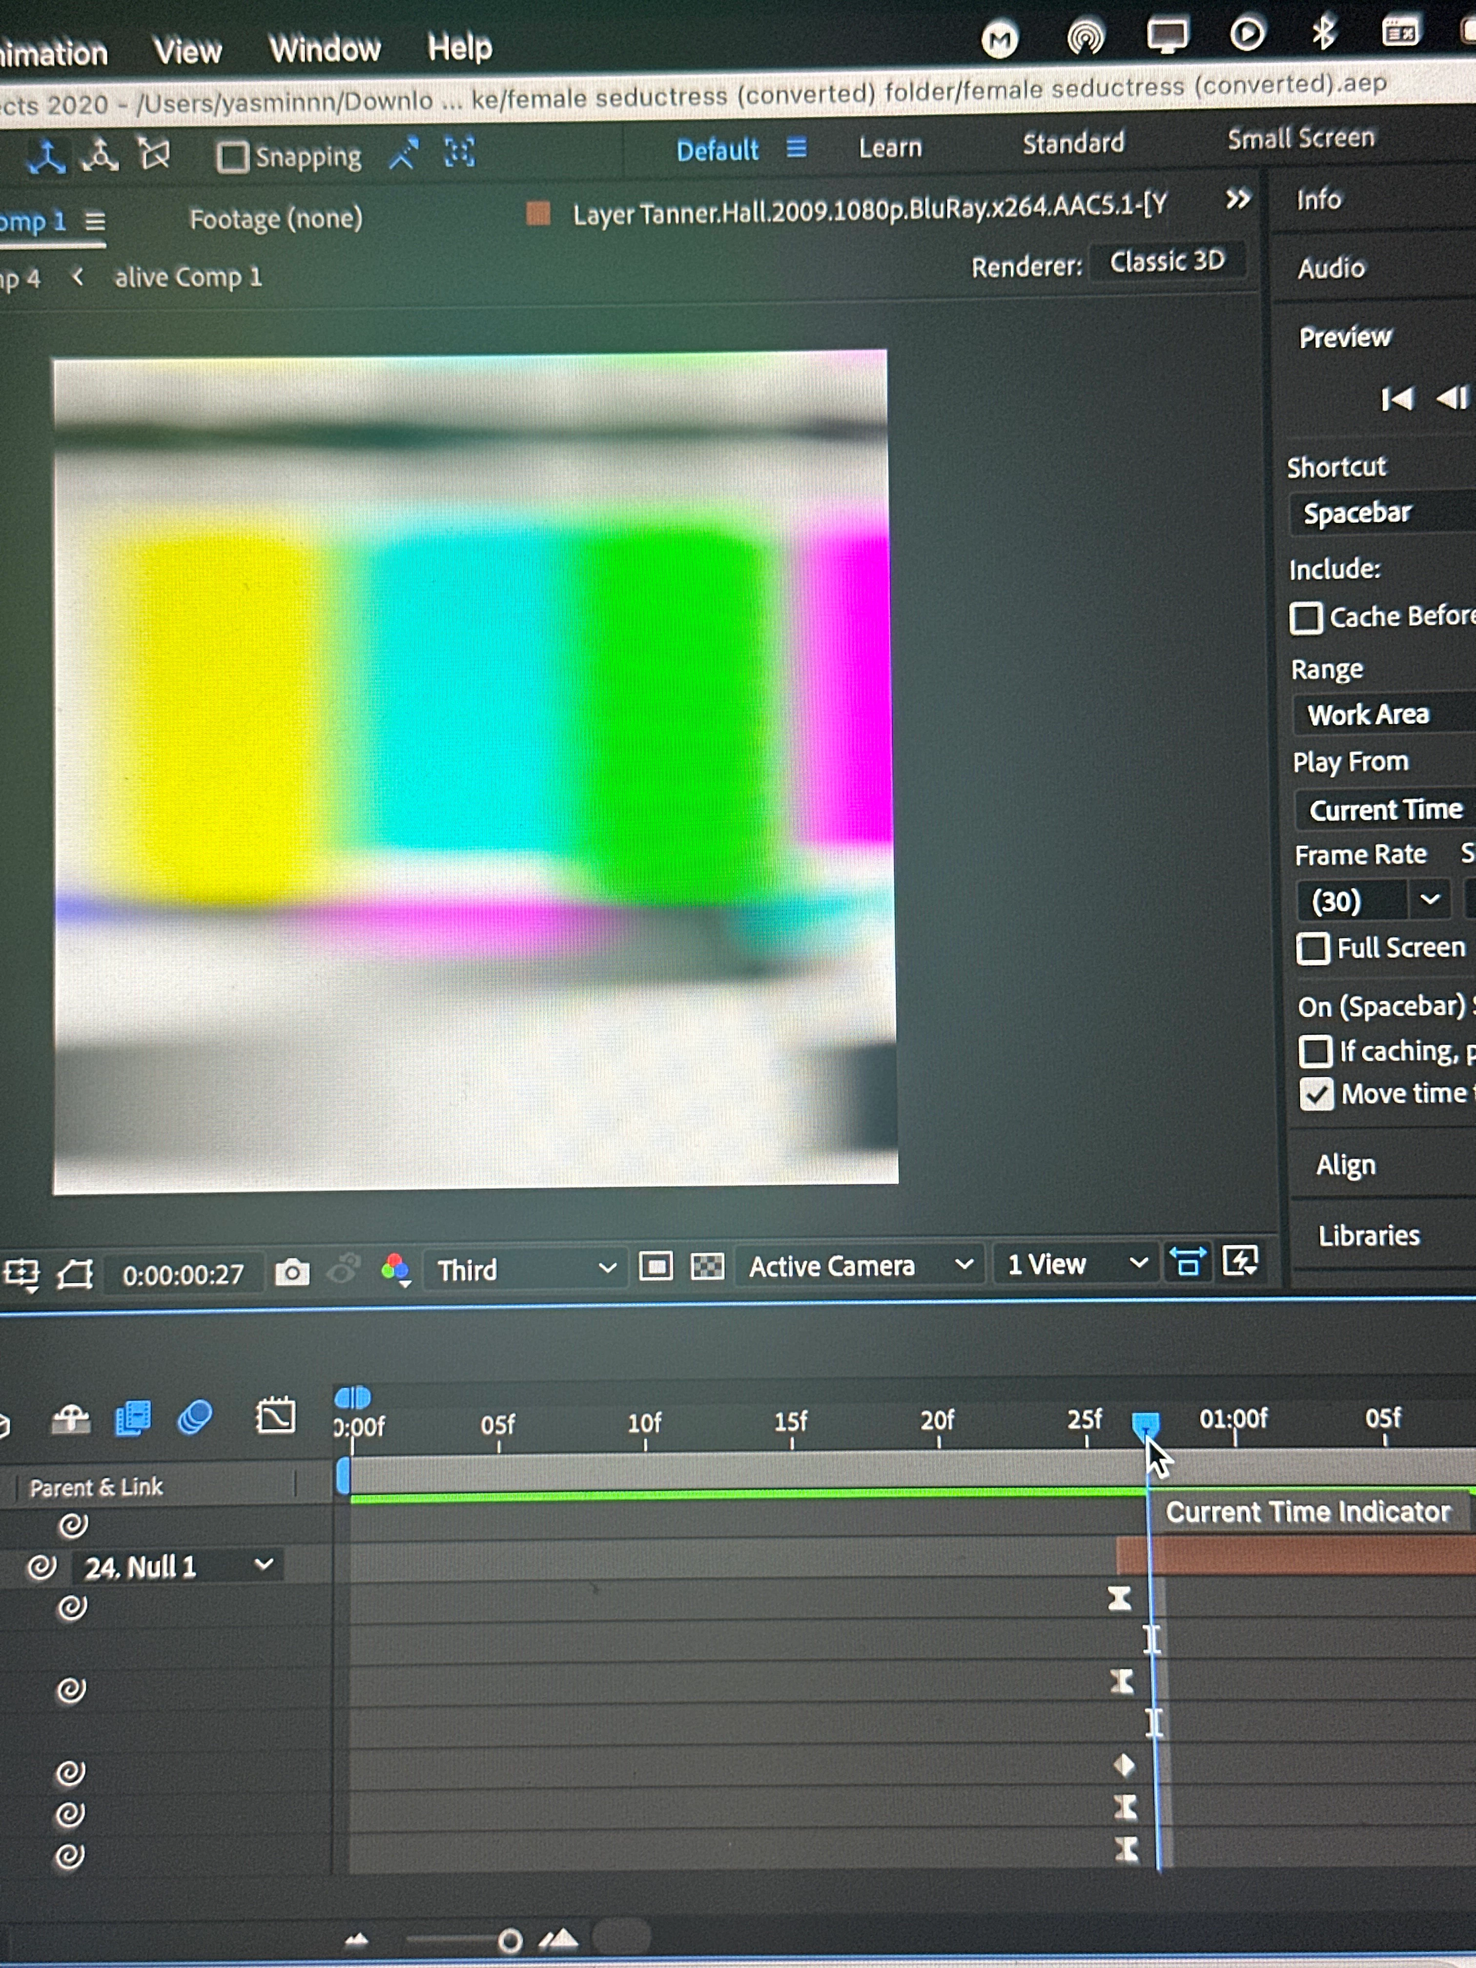
Task: Click the timeline zoom slider handle
Action: [510, 1940]
